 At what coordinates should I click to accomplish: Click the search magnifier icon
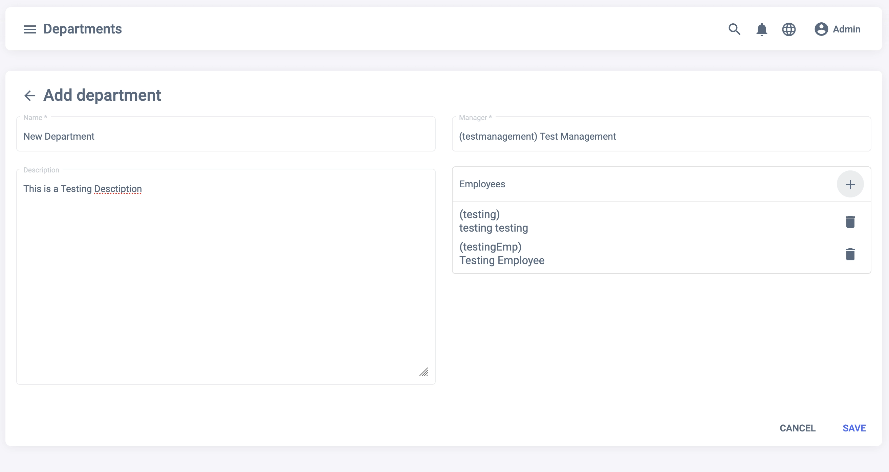[x=734, y=29]
